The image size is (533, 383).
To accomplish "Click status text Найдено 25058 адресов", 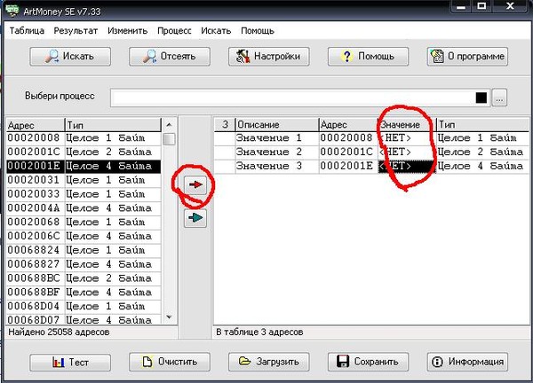I will click(59, 332).
